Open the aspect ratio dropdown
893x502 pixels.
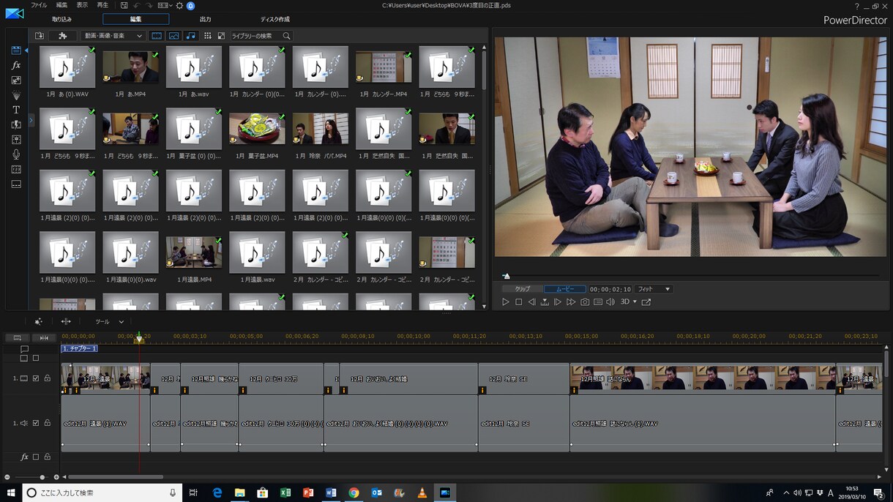[165, 5]
